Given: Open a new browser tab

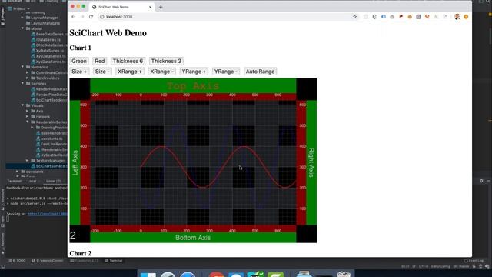Looking at the screenshot, I should [x=161, y=7].
